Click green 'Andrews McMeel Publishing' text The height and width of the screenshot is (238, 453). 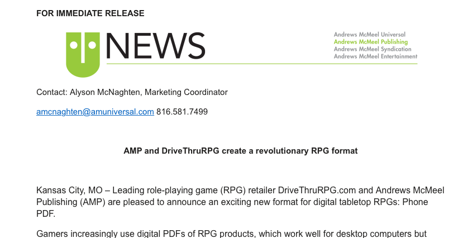click(371, 42)
